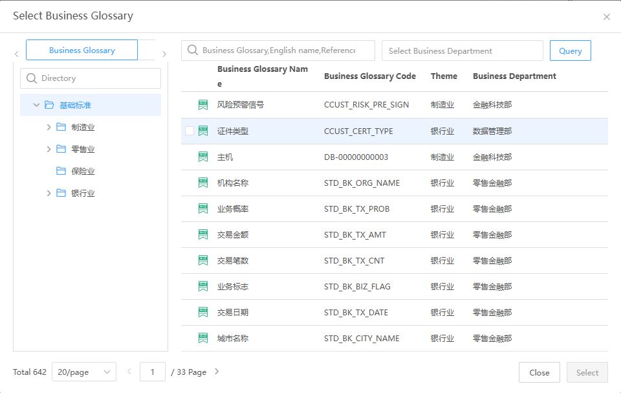The width and height of the screenshot is (621, 393).
Task: Click the glossary icon beside 主机
Action: coord(202,157)
